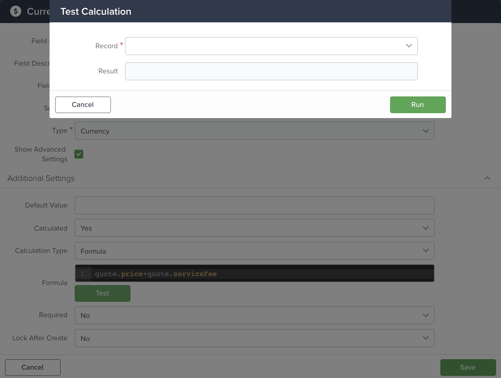Click the Test Calculation dialog title
This screenshot has width=501, height=378.
[x=96, y=12]
